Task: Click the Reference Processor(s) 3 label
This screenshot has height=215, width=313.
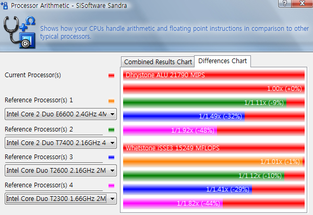Action: 39,157
